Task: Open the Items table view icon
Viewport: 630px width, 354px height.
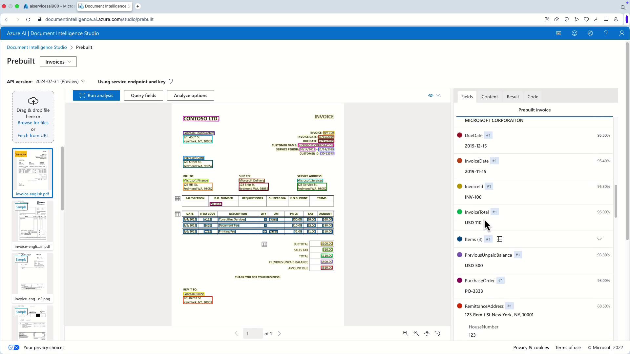Action: click(499, 239)
